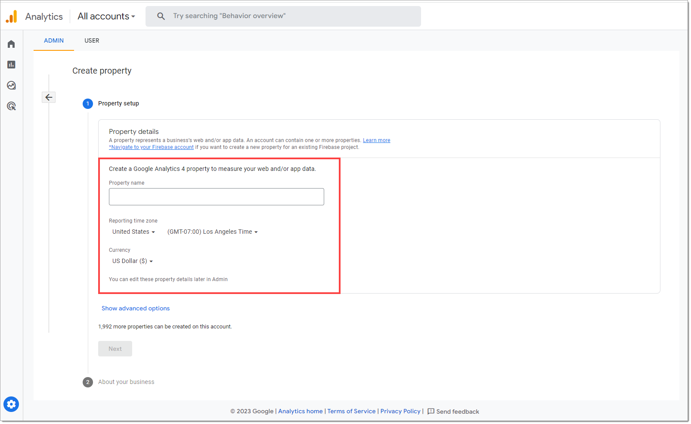The width and height of the screenshot is (691, 424).
Task: Open the US Dollar currency dropdown
Action: click(x=133, y=261)
